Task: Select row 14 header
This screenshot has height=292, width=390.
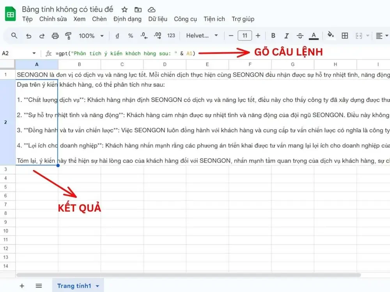Action: [6, 266]
